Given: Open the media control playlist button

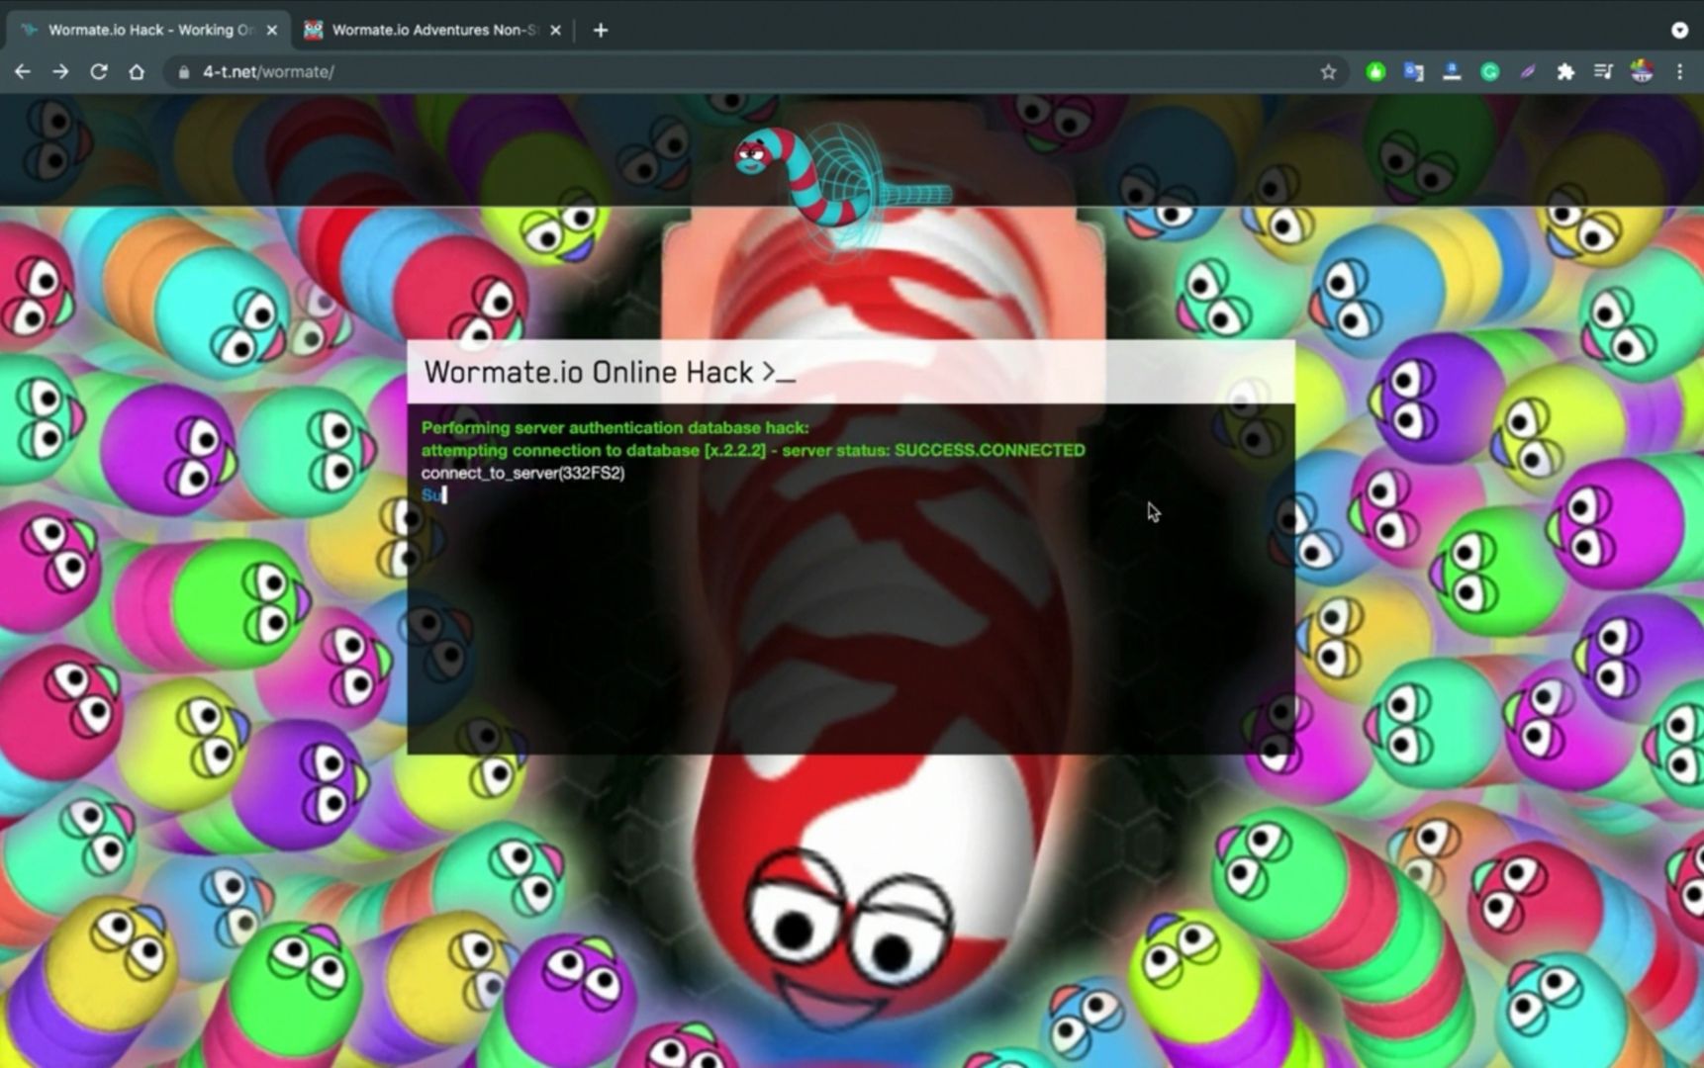Looking at the screenshot, I should [x=1603, y=71].
